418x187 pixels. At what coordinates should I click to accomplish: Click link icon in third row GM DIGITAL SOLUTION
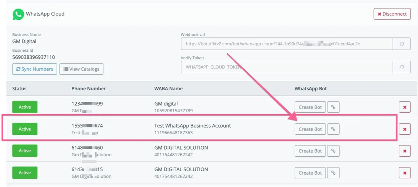(x=333, y=151)
